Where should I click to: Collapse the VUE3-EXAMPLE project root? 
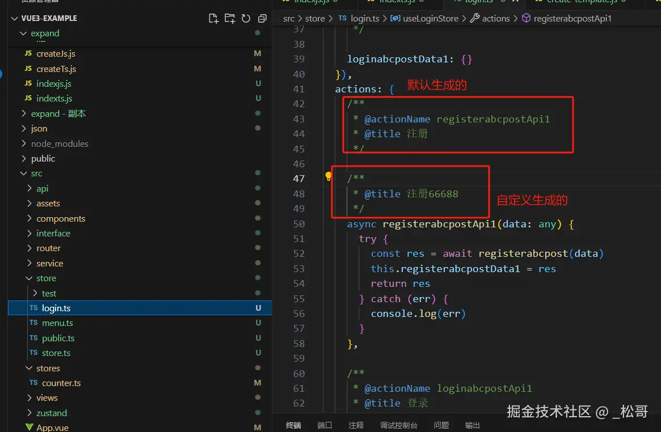click(48, 18)
